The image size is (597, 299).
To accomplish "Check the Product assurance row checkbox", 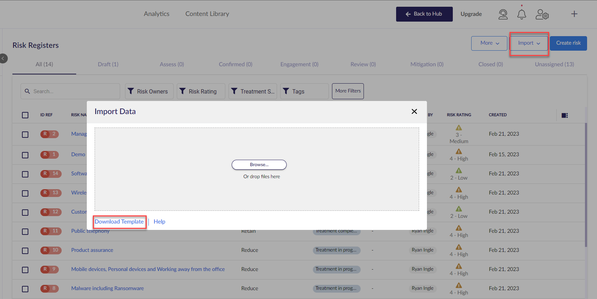I will pos(25,251).
